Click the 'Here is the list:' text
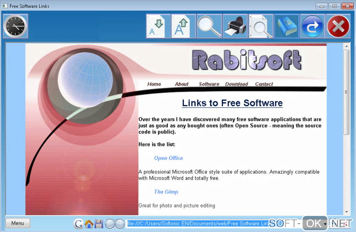Image resolution: width=356 pixels, height=232 pixels. pos(157,145)
